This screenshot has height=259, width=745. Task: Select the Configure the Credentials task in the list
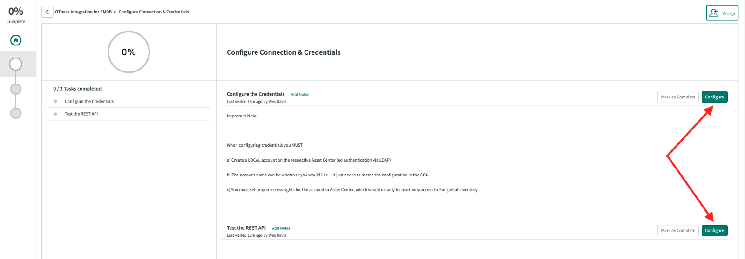[89, 101]
